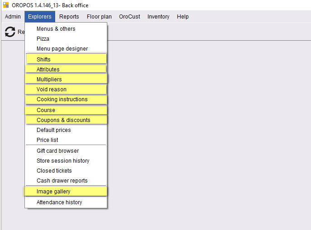Image resolution: width=311 pixels, height=230 pixels.
Task: Select the highlighted Shifts item
Action: 66,59
